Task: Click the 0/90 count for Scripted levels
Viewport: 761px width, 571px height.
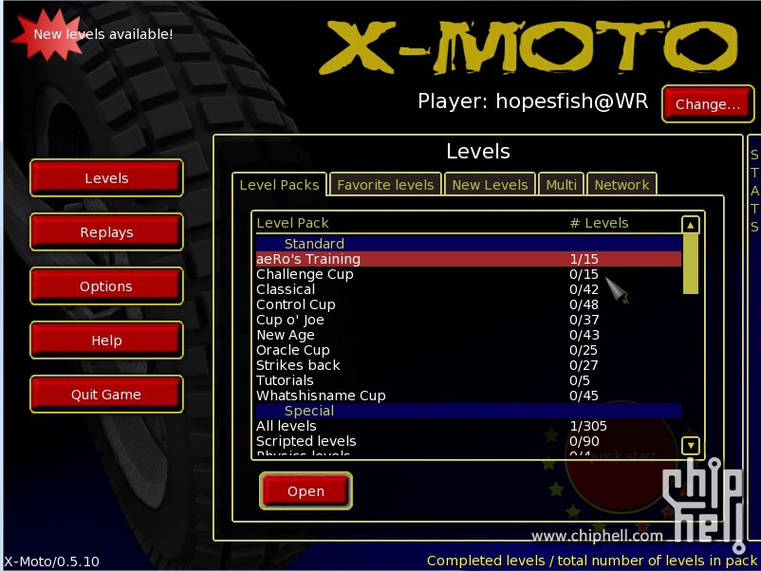Action: point(584,441)
